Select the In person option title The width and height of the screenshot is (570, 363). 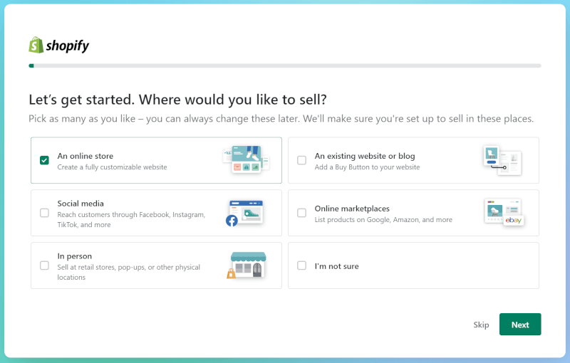(x=75, y=256)
